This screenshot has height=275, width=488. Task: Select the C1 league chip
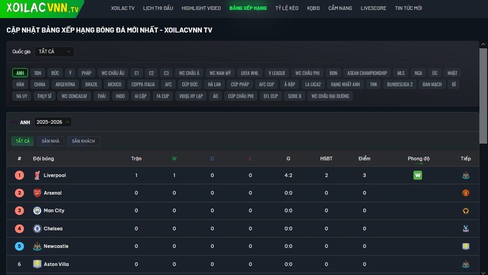tap(137, 73)
